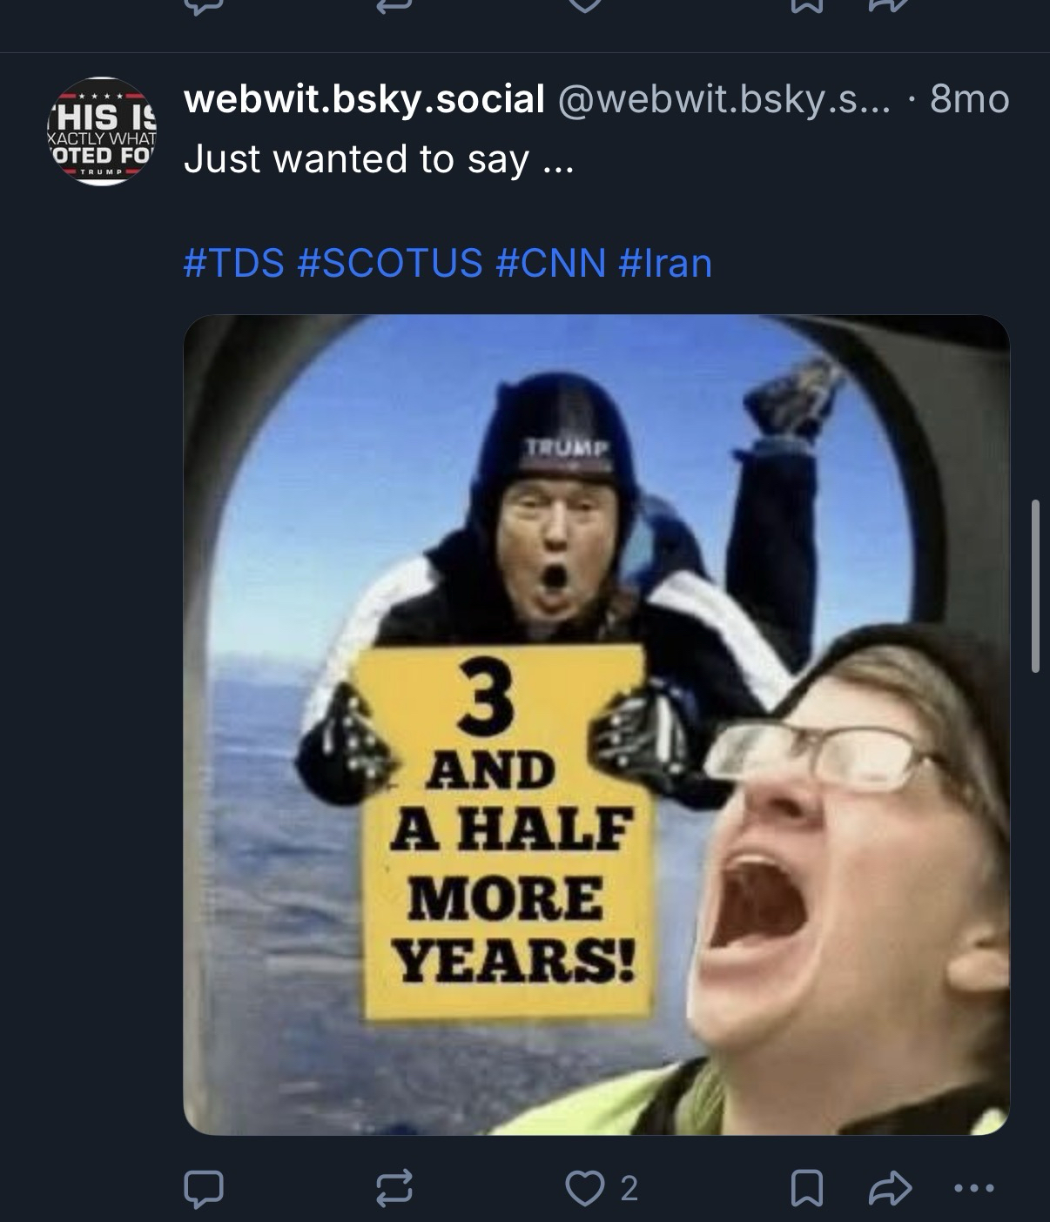Open the #CNN hashtag
The image size is (1050, 1222).
pos(551,263)
